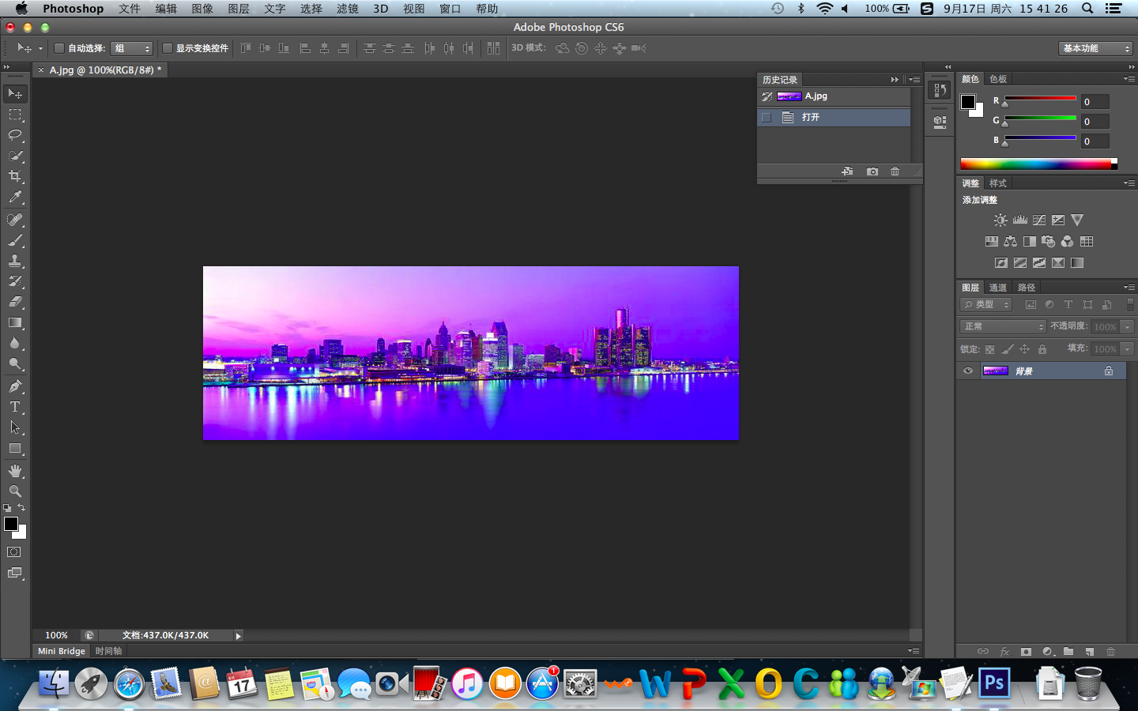This screenshot has height=711, width=1138.
Task: Select the Blur tool
Action: pos(15,343)
